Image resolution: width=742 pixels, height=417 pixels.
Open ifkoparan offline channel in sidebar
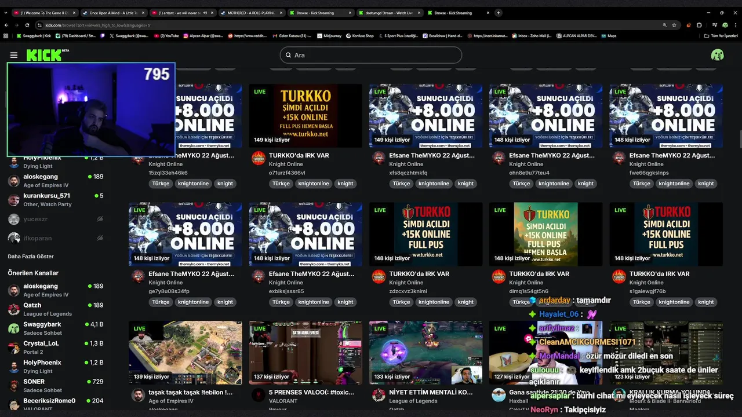pyautogui.click(x=56, y=238)
